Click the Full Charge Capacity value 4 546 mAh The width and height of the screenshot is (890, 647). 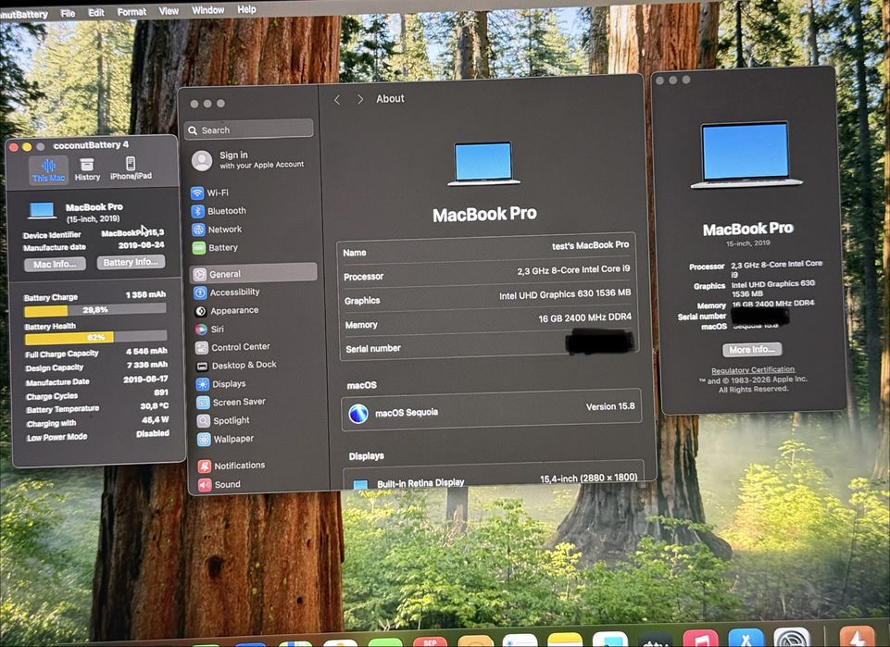pos(146,351)
